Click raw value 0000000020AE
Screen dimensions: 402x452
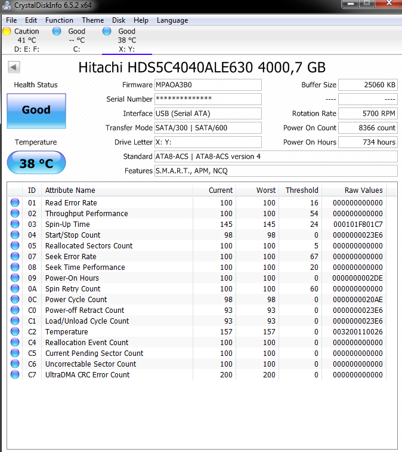[x=358, y=300]
